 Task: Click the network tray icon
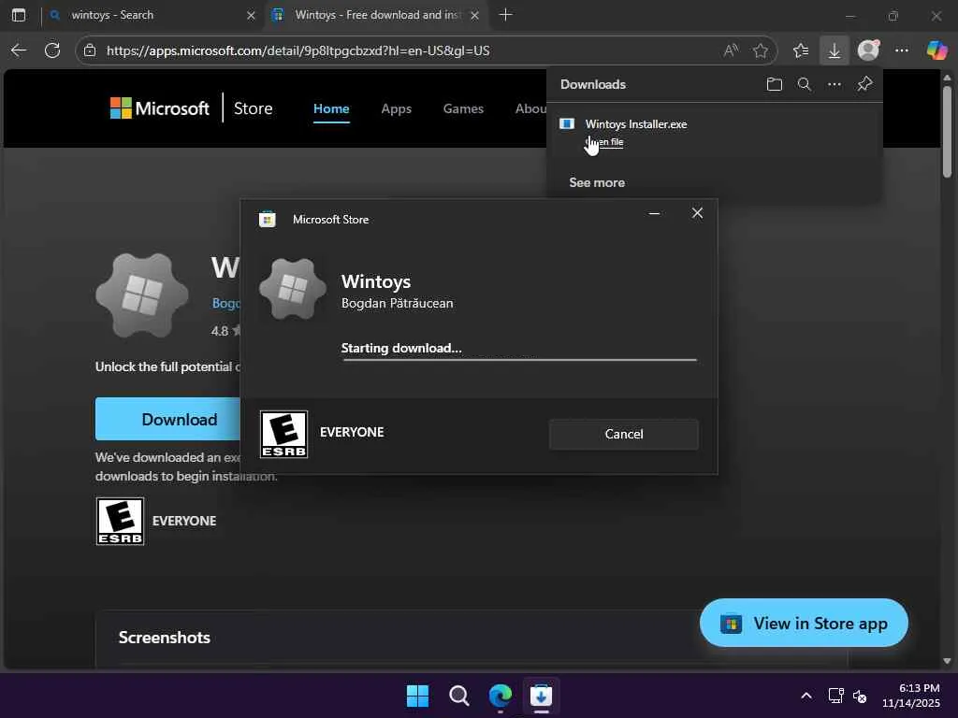835,696
